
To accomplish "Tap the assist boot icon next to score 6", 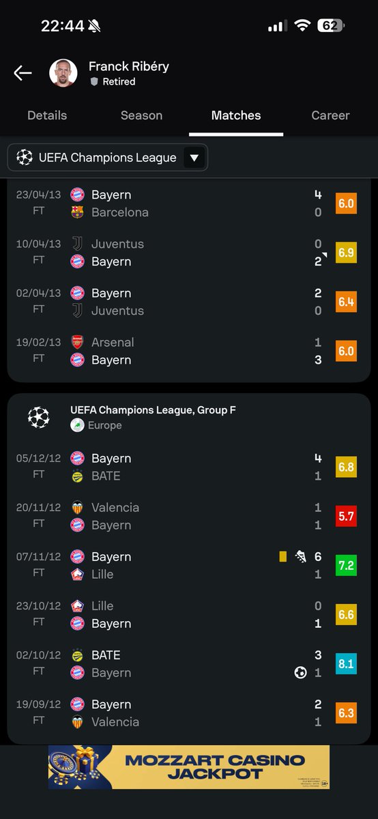I will 300,556.
